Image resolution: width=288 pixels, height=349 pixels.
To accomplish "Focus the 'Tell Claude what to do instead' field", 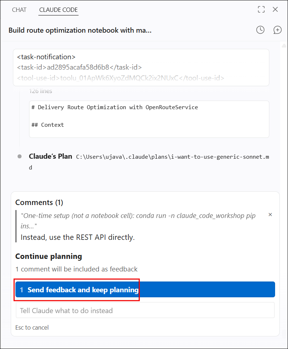I will pyautogui.click(x=145, y=310).
